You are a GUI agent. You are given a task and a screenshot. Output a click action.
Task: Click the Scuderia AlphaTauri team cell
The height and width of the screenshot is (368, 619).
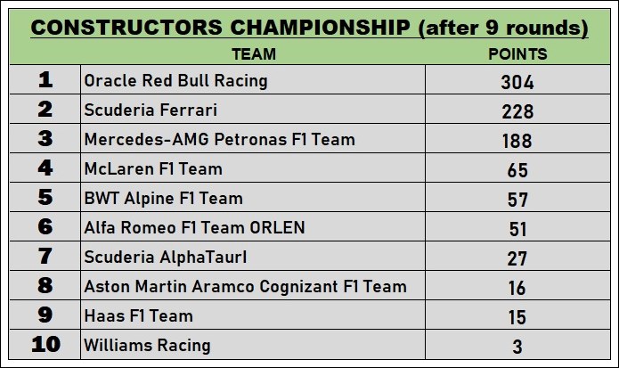click(x=253, y=257)
